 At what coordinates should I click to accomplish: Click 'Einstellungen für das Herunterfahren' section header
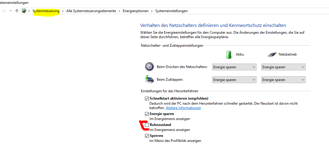point(170,91)
